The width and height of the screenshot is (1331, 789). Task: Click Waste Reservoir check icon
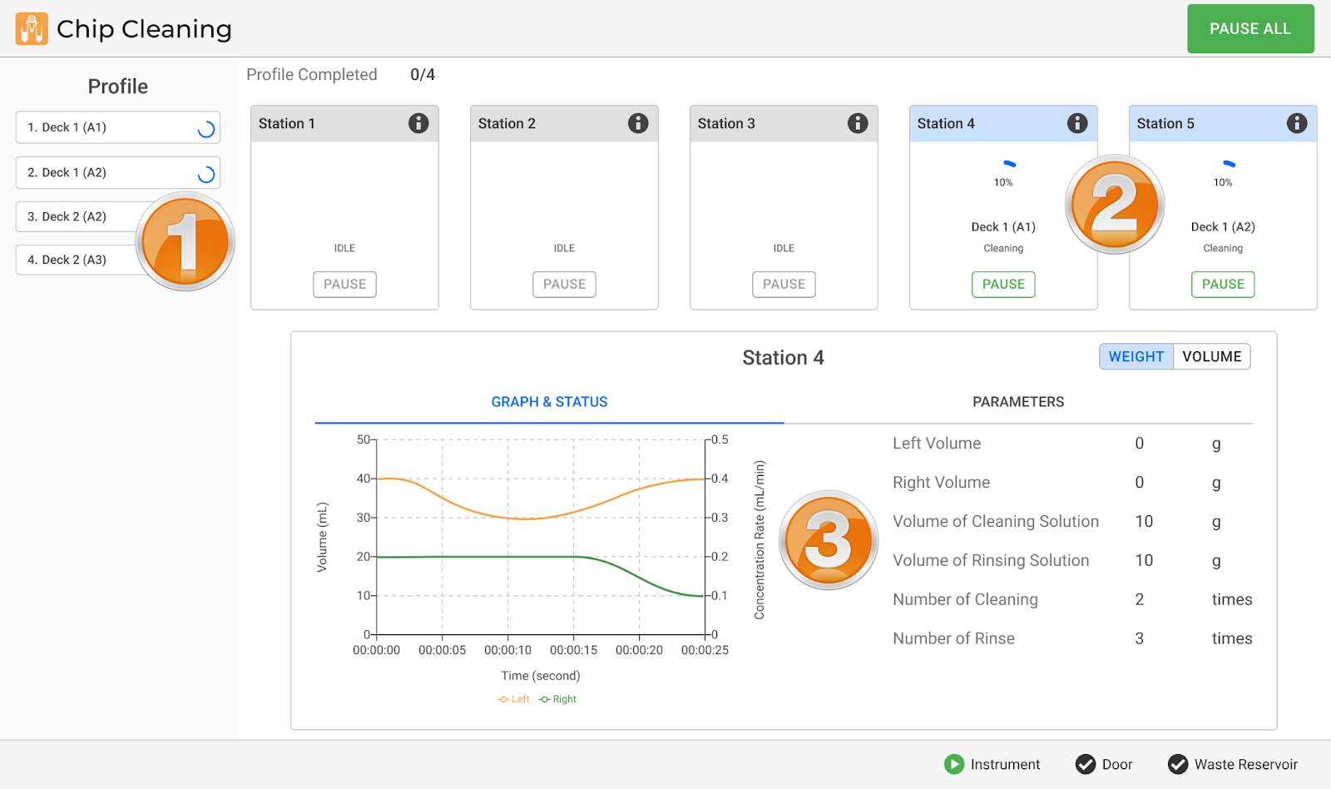click(1178, 764)
